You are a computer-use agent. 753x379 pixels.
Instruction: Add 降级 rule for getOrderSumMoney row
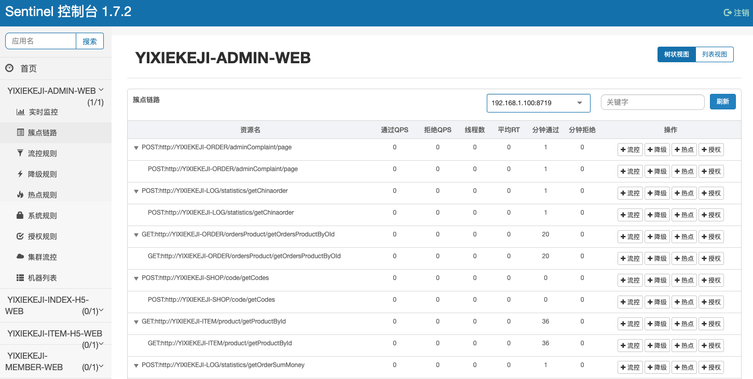[657, 368]
